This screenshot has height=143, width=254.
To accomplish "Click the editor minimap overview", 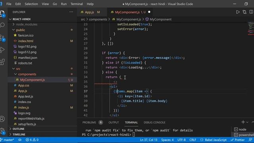I will tap(250, 29).
